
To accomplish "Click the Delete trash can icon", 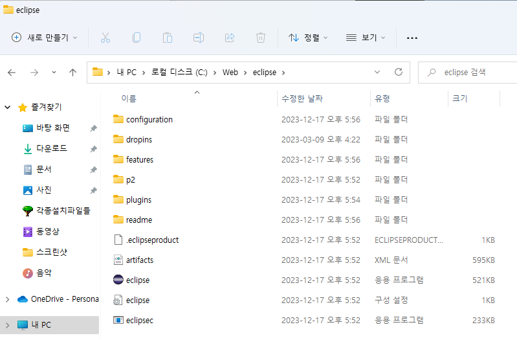I will [x=261, y=38].
